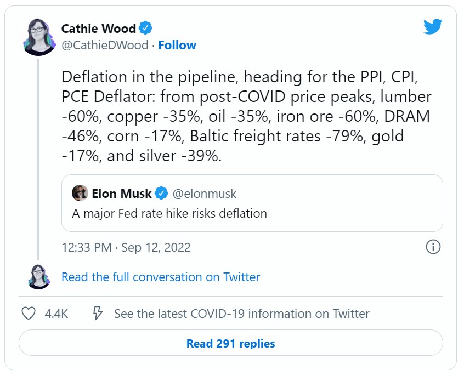The image size is (464, 375).
Task: Open the @CathieDWood handle
Action: click(x=105, y=45)
